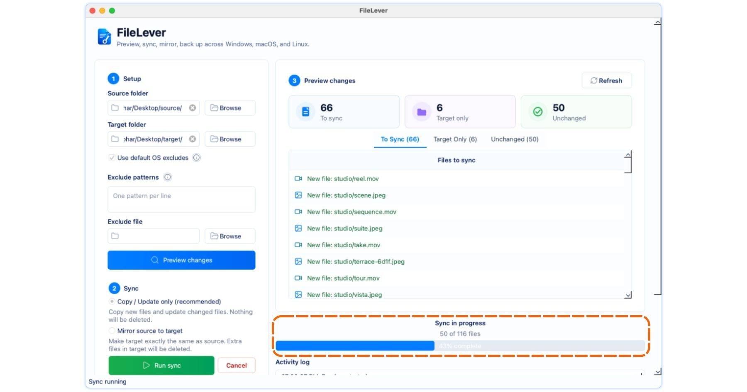The width and height of the screenshot is (747, 392).
Task: Click the To sync document icon
Action: [306, 112]
